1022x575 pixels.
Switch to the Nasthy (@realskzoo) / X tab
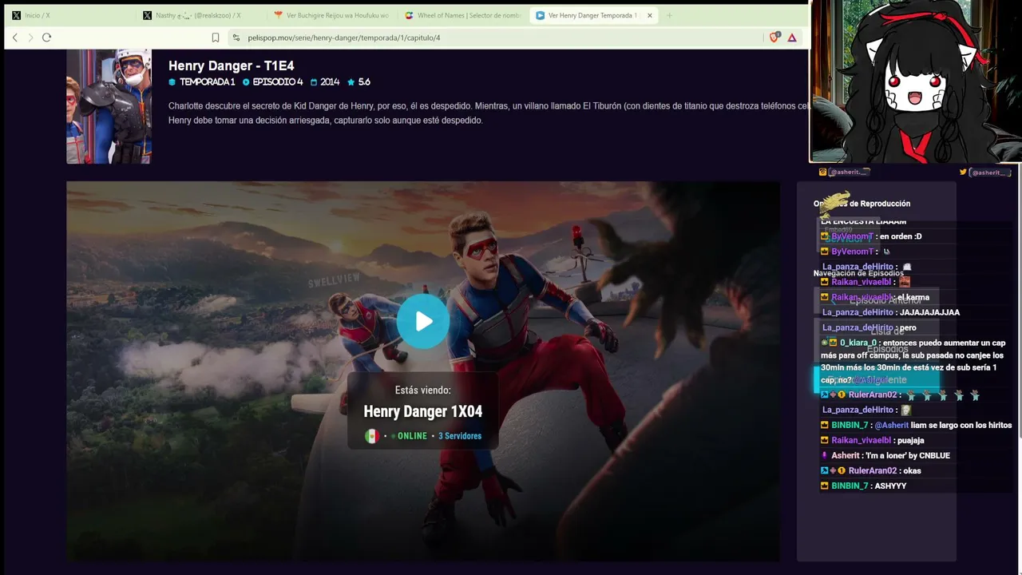pos(198,15)
